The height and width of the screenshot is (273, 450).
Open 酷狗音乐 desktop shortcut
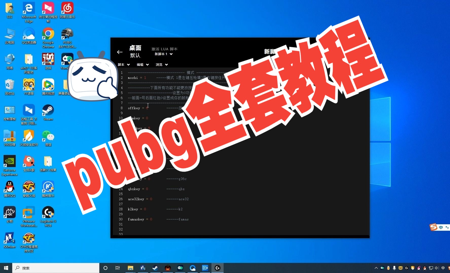tap(48, 189)
